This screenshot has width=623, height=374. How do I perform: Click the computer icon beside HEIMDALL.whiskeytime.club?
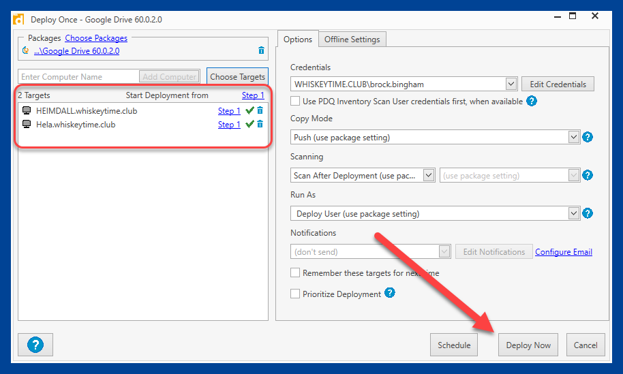coord(27,110)
